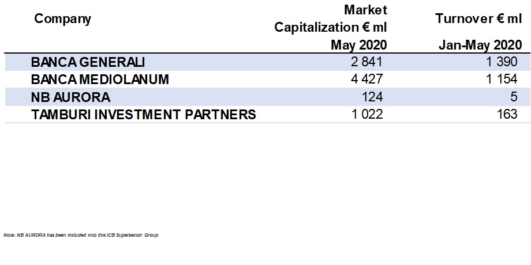The height and width of the screenshot is (265, 531).
Task: Click 'ICB Supersector Group' in the footnote
Action: 136,236
